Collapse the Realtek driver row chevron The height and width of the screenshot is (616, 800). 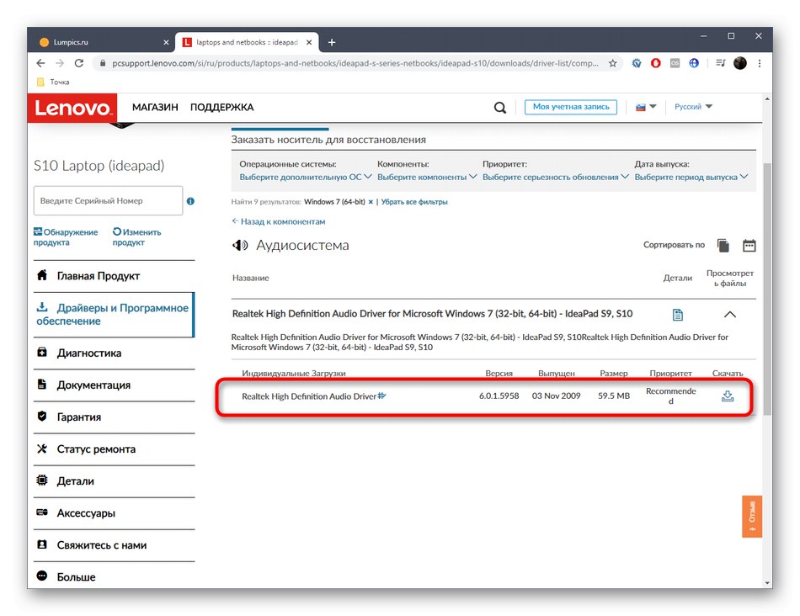[x=730, y=315]
